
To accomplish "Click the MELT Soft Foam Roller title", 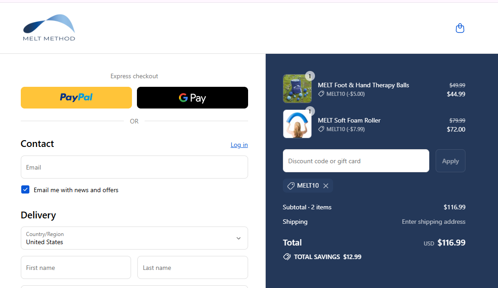I will (349, 120).
